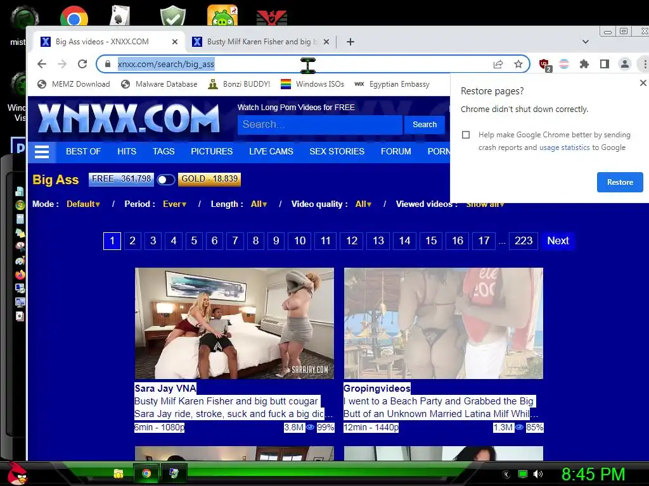649x486 pixels.
Task: Switch to Chrome on the taskbar
Action: (x=146, y=473)
